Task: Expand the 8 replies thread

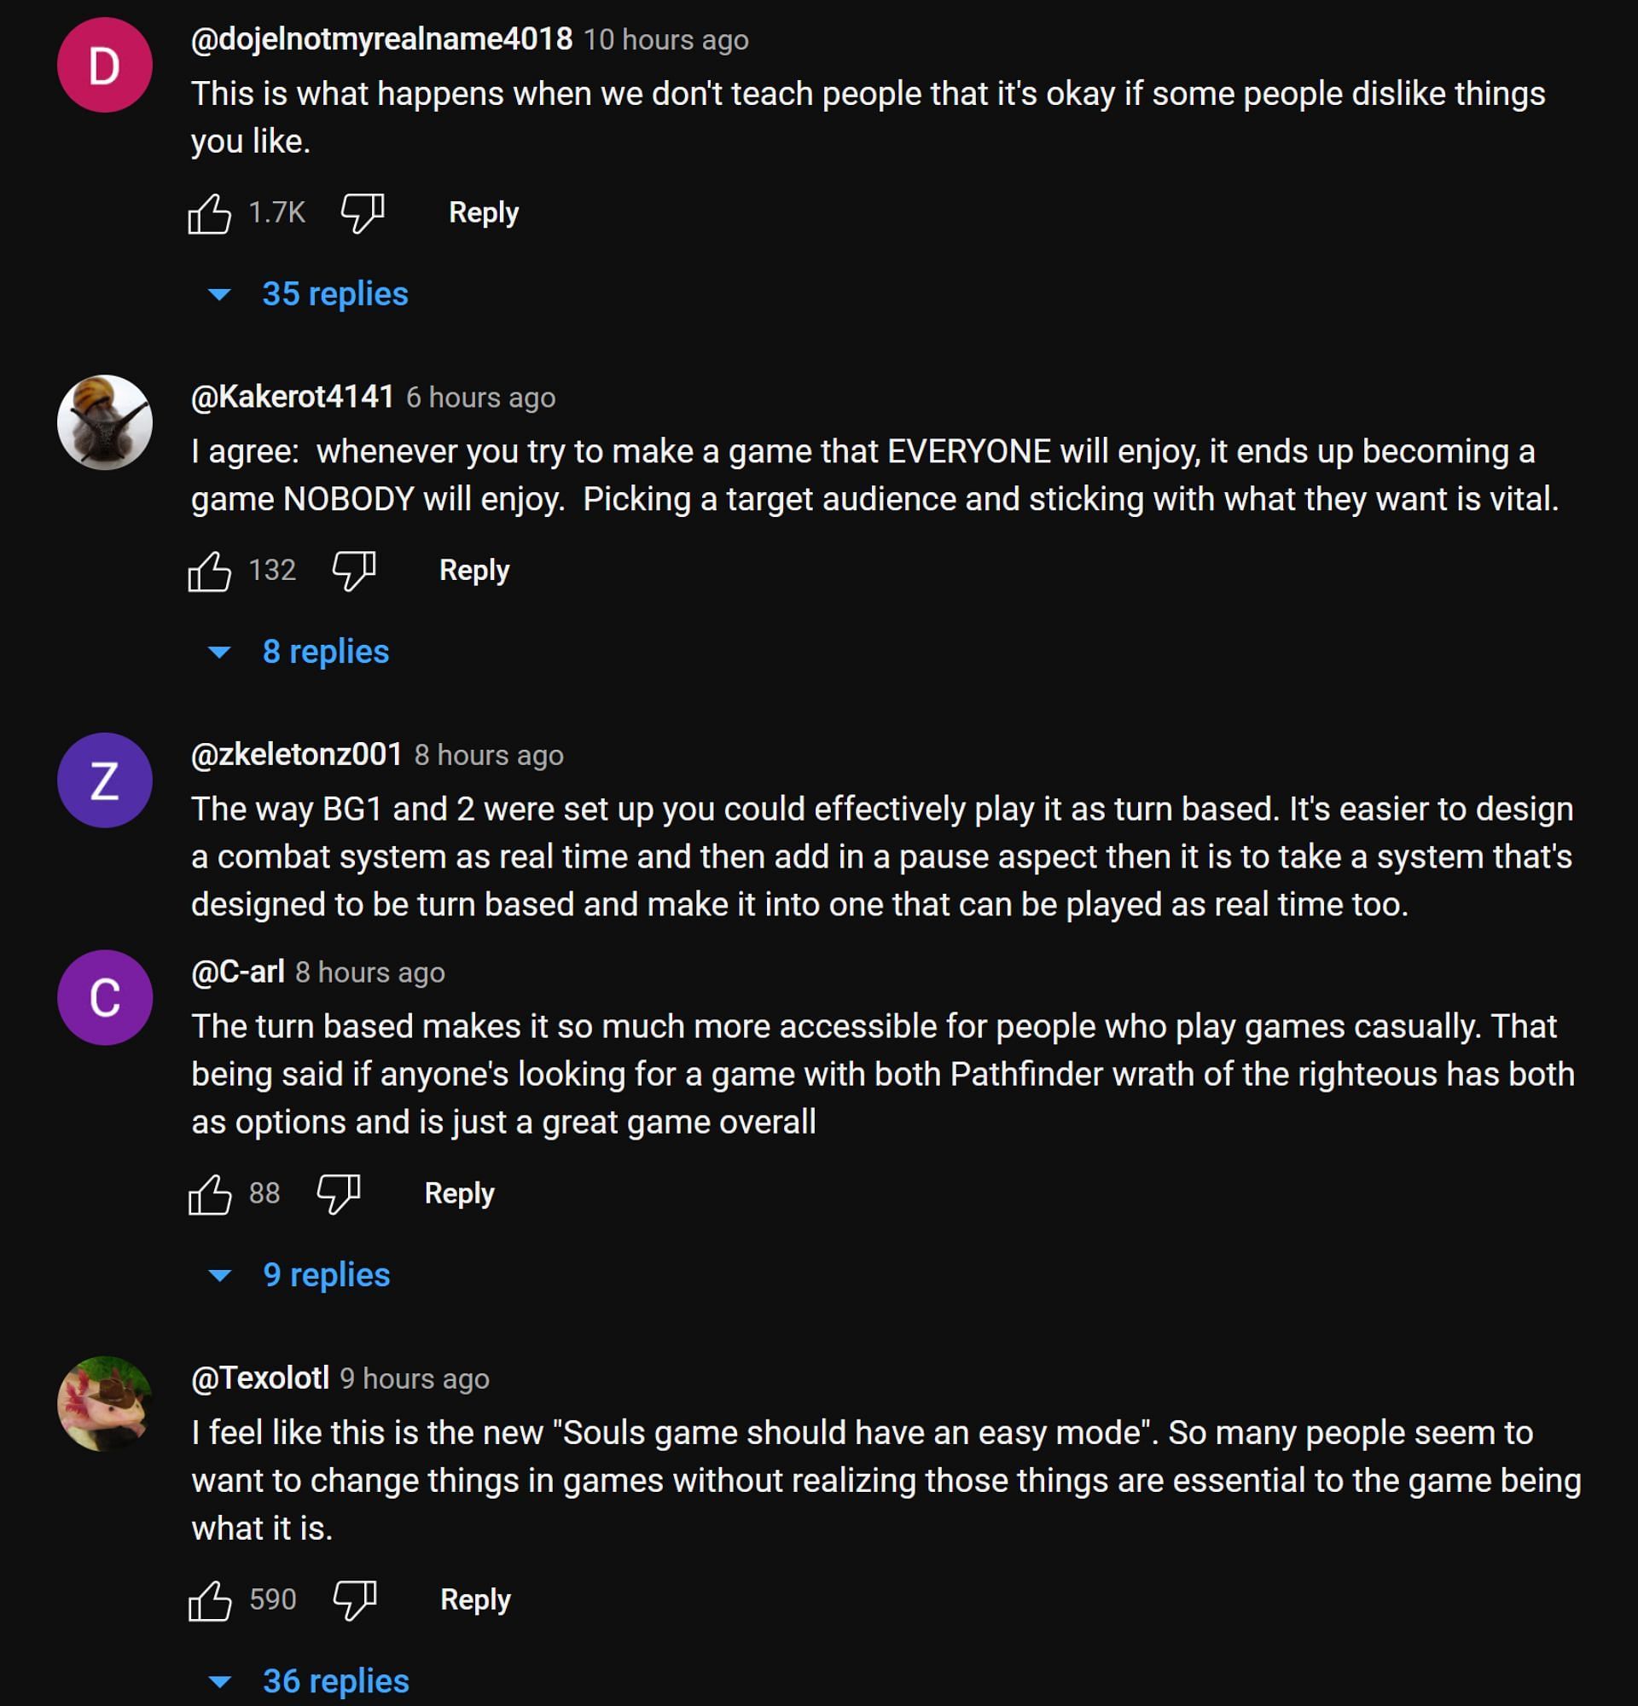Action: (x=325, y=652)
